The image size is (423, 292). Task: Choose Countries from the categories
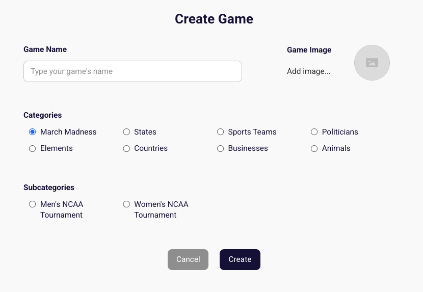tap(126, 148)
